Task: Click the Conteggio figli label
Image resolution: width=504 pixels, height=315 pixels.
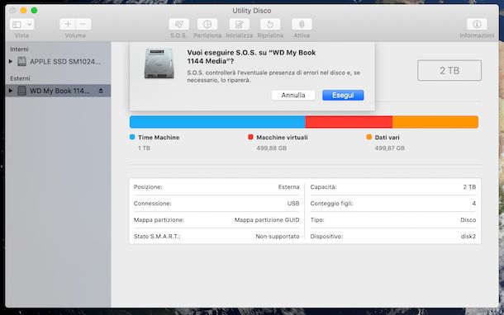Action: (x=331, y=204)
